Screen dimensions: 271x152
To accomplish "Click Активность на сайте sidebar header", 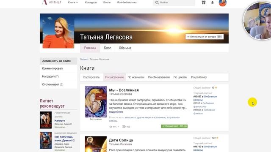I will [58, 61].
